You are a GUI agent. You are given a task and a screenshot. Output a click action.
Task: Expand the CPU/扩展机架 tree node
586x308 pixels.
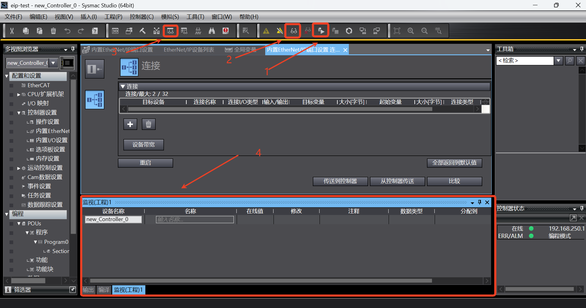tap(19, 94)
